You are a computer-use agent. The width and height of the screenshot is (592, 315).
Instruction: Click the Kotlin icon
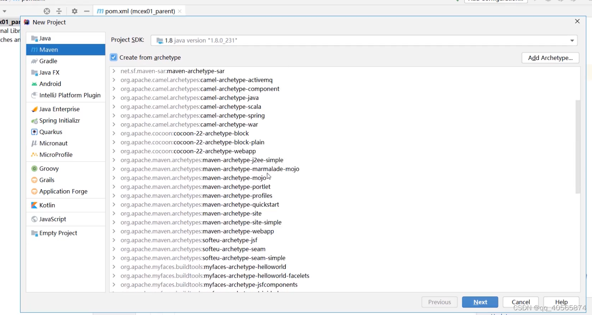[34, 205]
